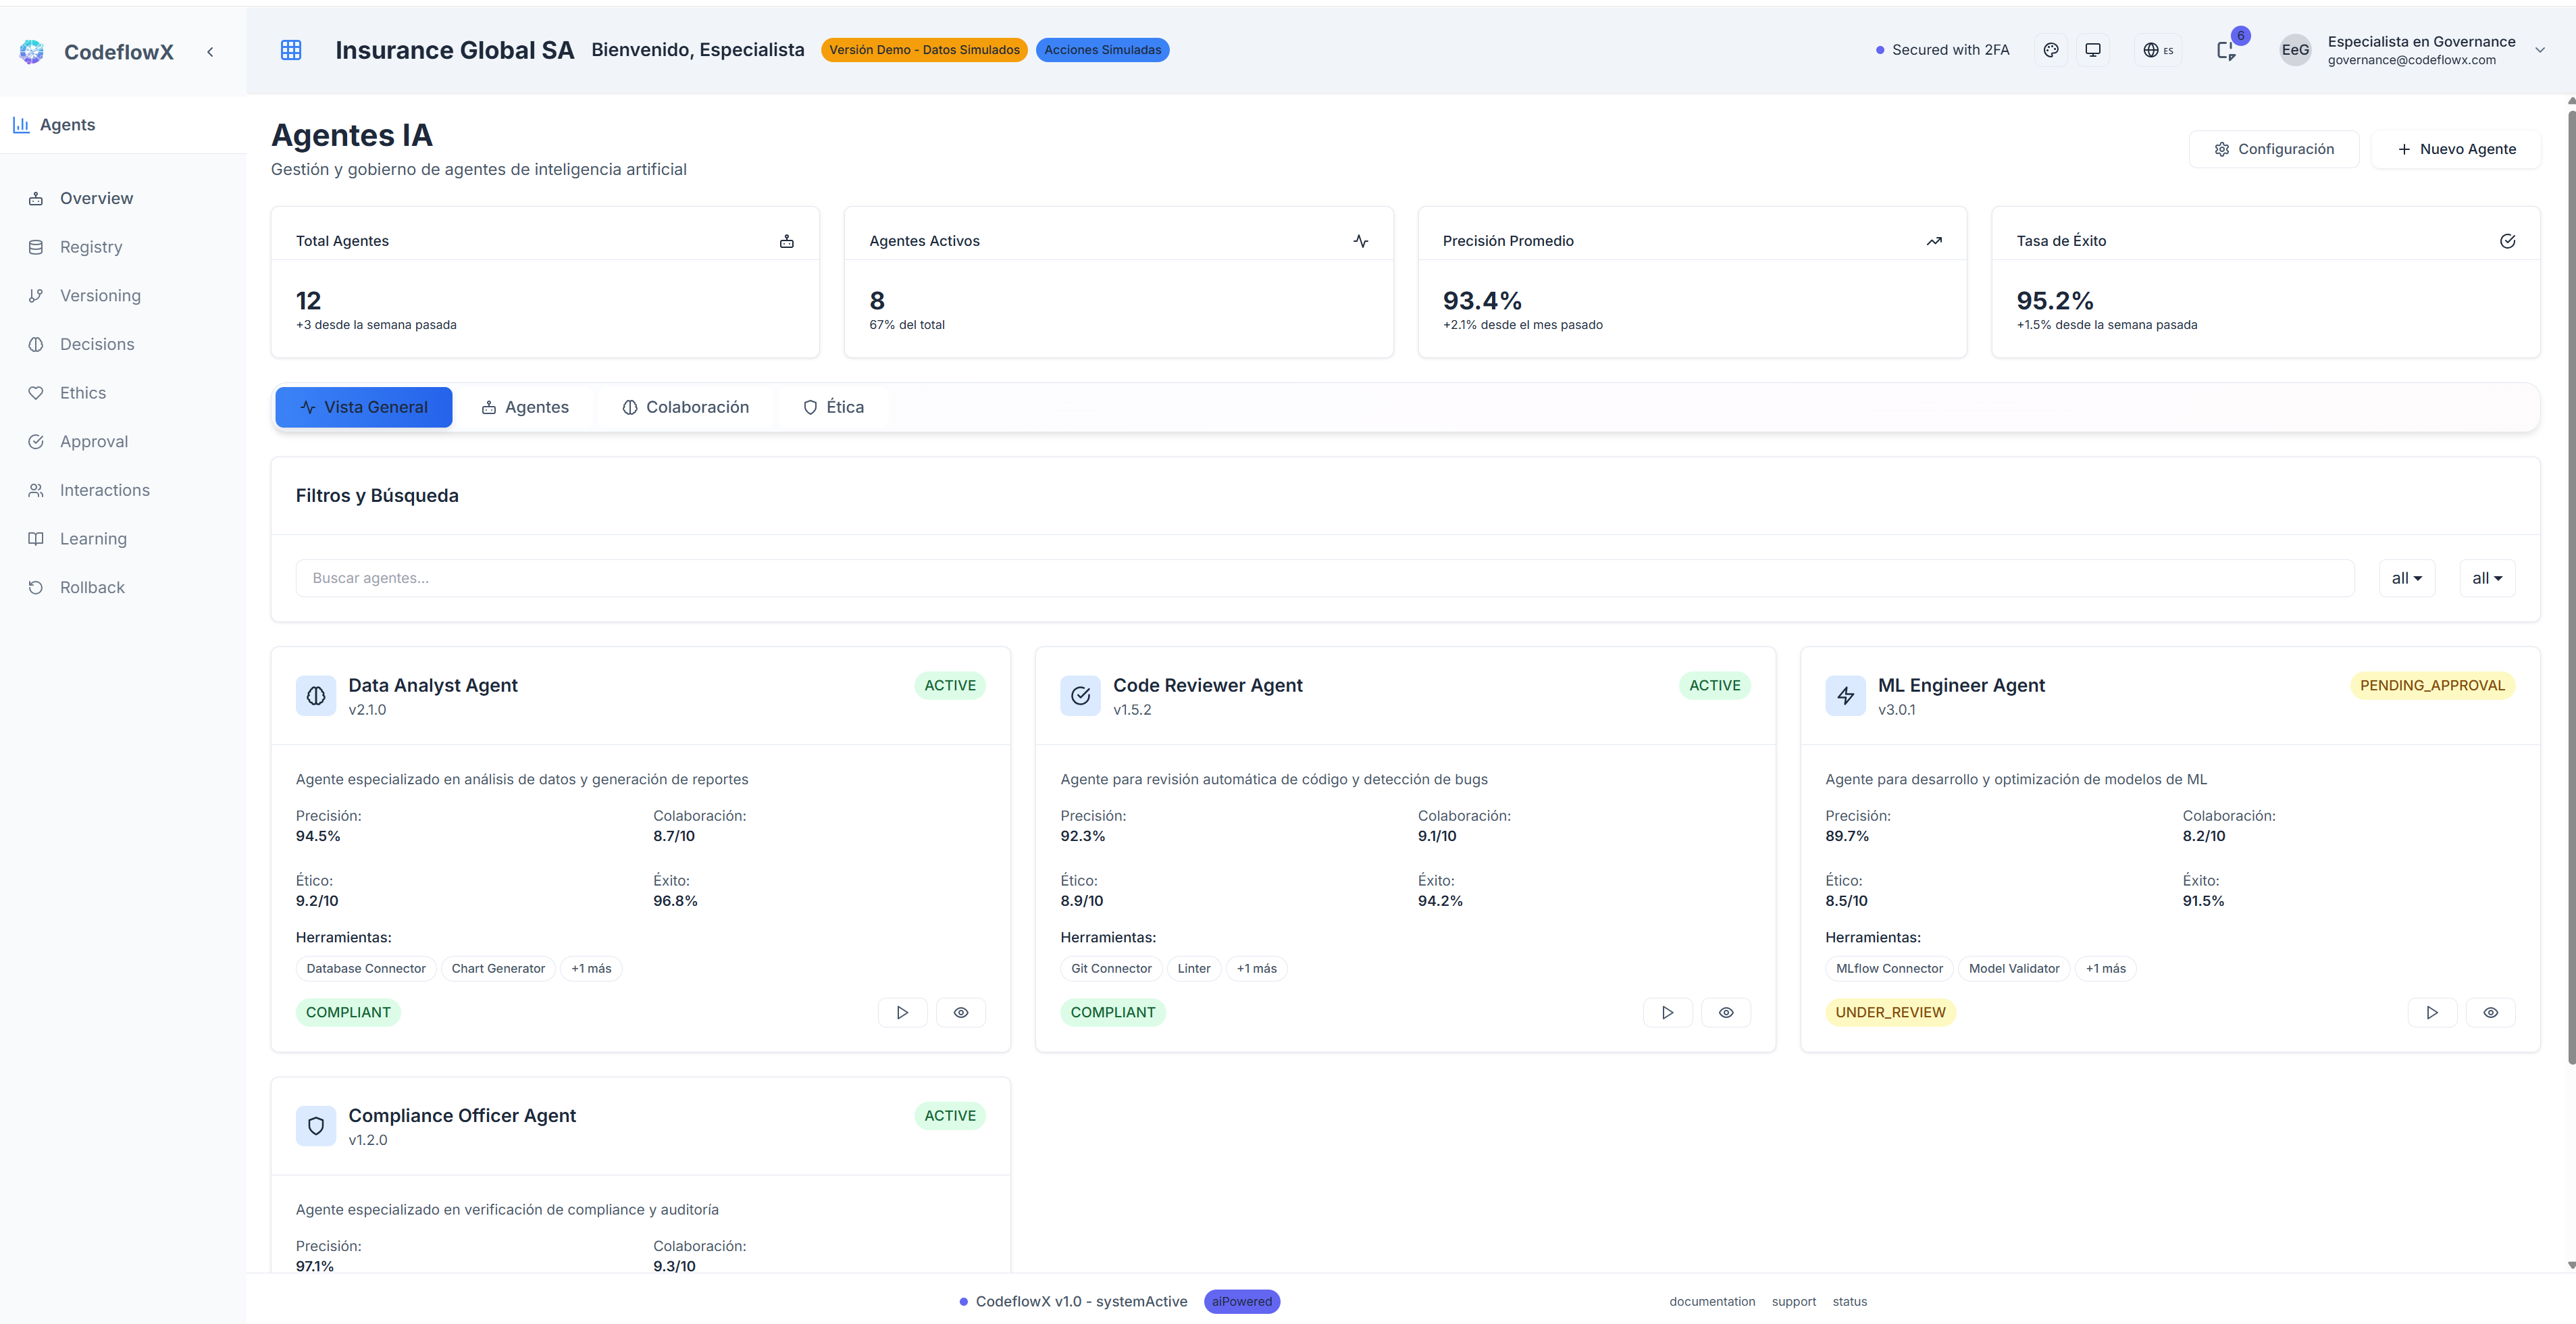The image size is (2576, 1324).
Task: Open Ethics from the sidebar
Action: click(83, 392)
